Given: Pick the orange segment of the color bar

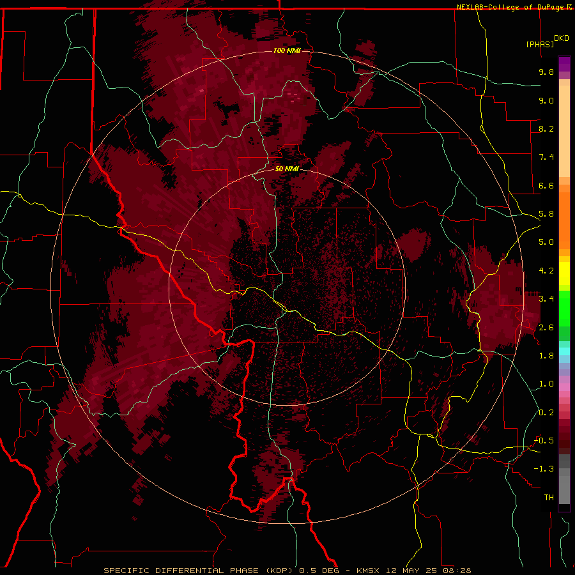Looking at the screenshot, I should click(x=564, y=217).
